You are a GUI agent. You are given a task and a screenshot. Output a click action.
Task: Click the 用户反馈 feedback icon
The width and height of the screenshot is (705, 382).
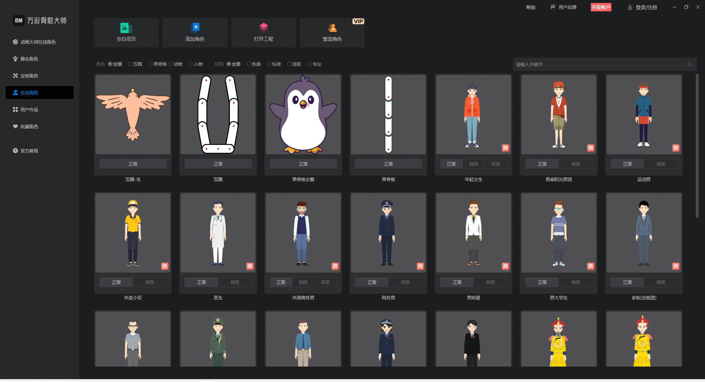click(x=553, y=7)
